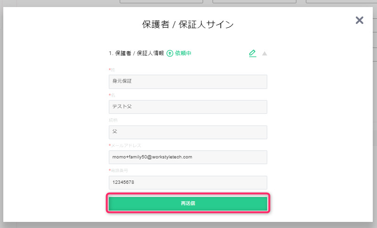Click the 名 field label
The image size is (377, 228).
pyautogui.click(x=112, y=95)
